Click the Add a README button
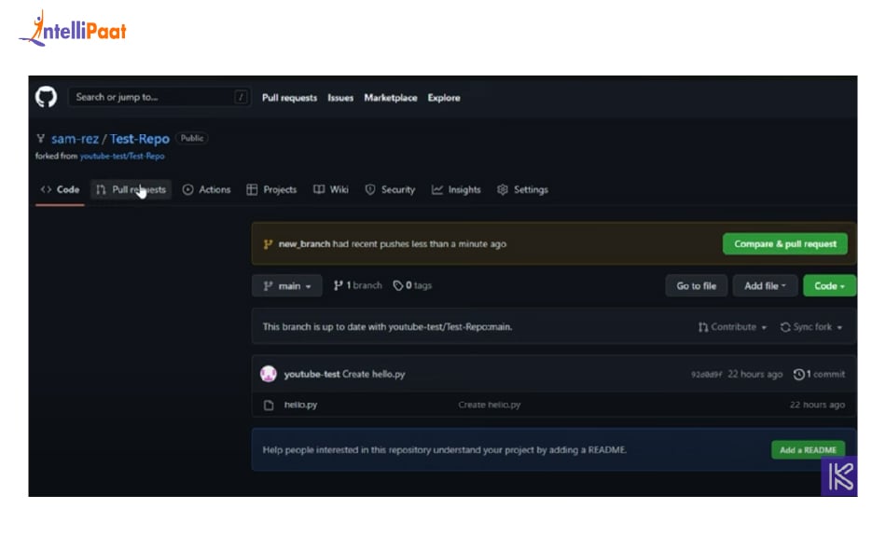Viewport: 886px width, 536px height. 808,450
